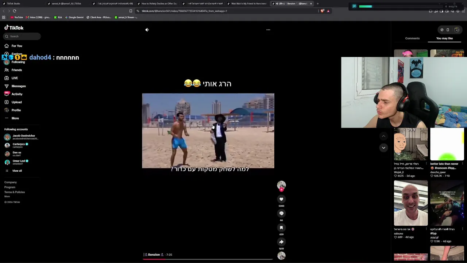467x263 pixels.
Task: Open the 'better late than never' video
Action: point(447,144)
